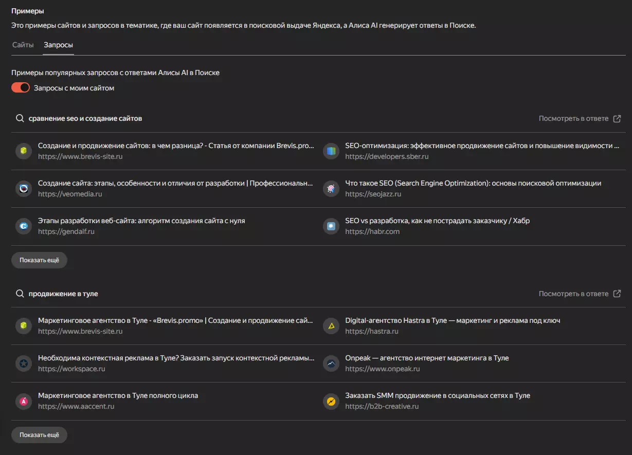Click the gendalf.ru site favicon
The width and height of the screenshot is (632, 455).
24,226
